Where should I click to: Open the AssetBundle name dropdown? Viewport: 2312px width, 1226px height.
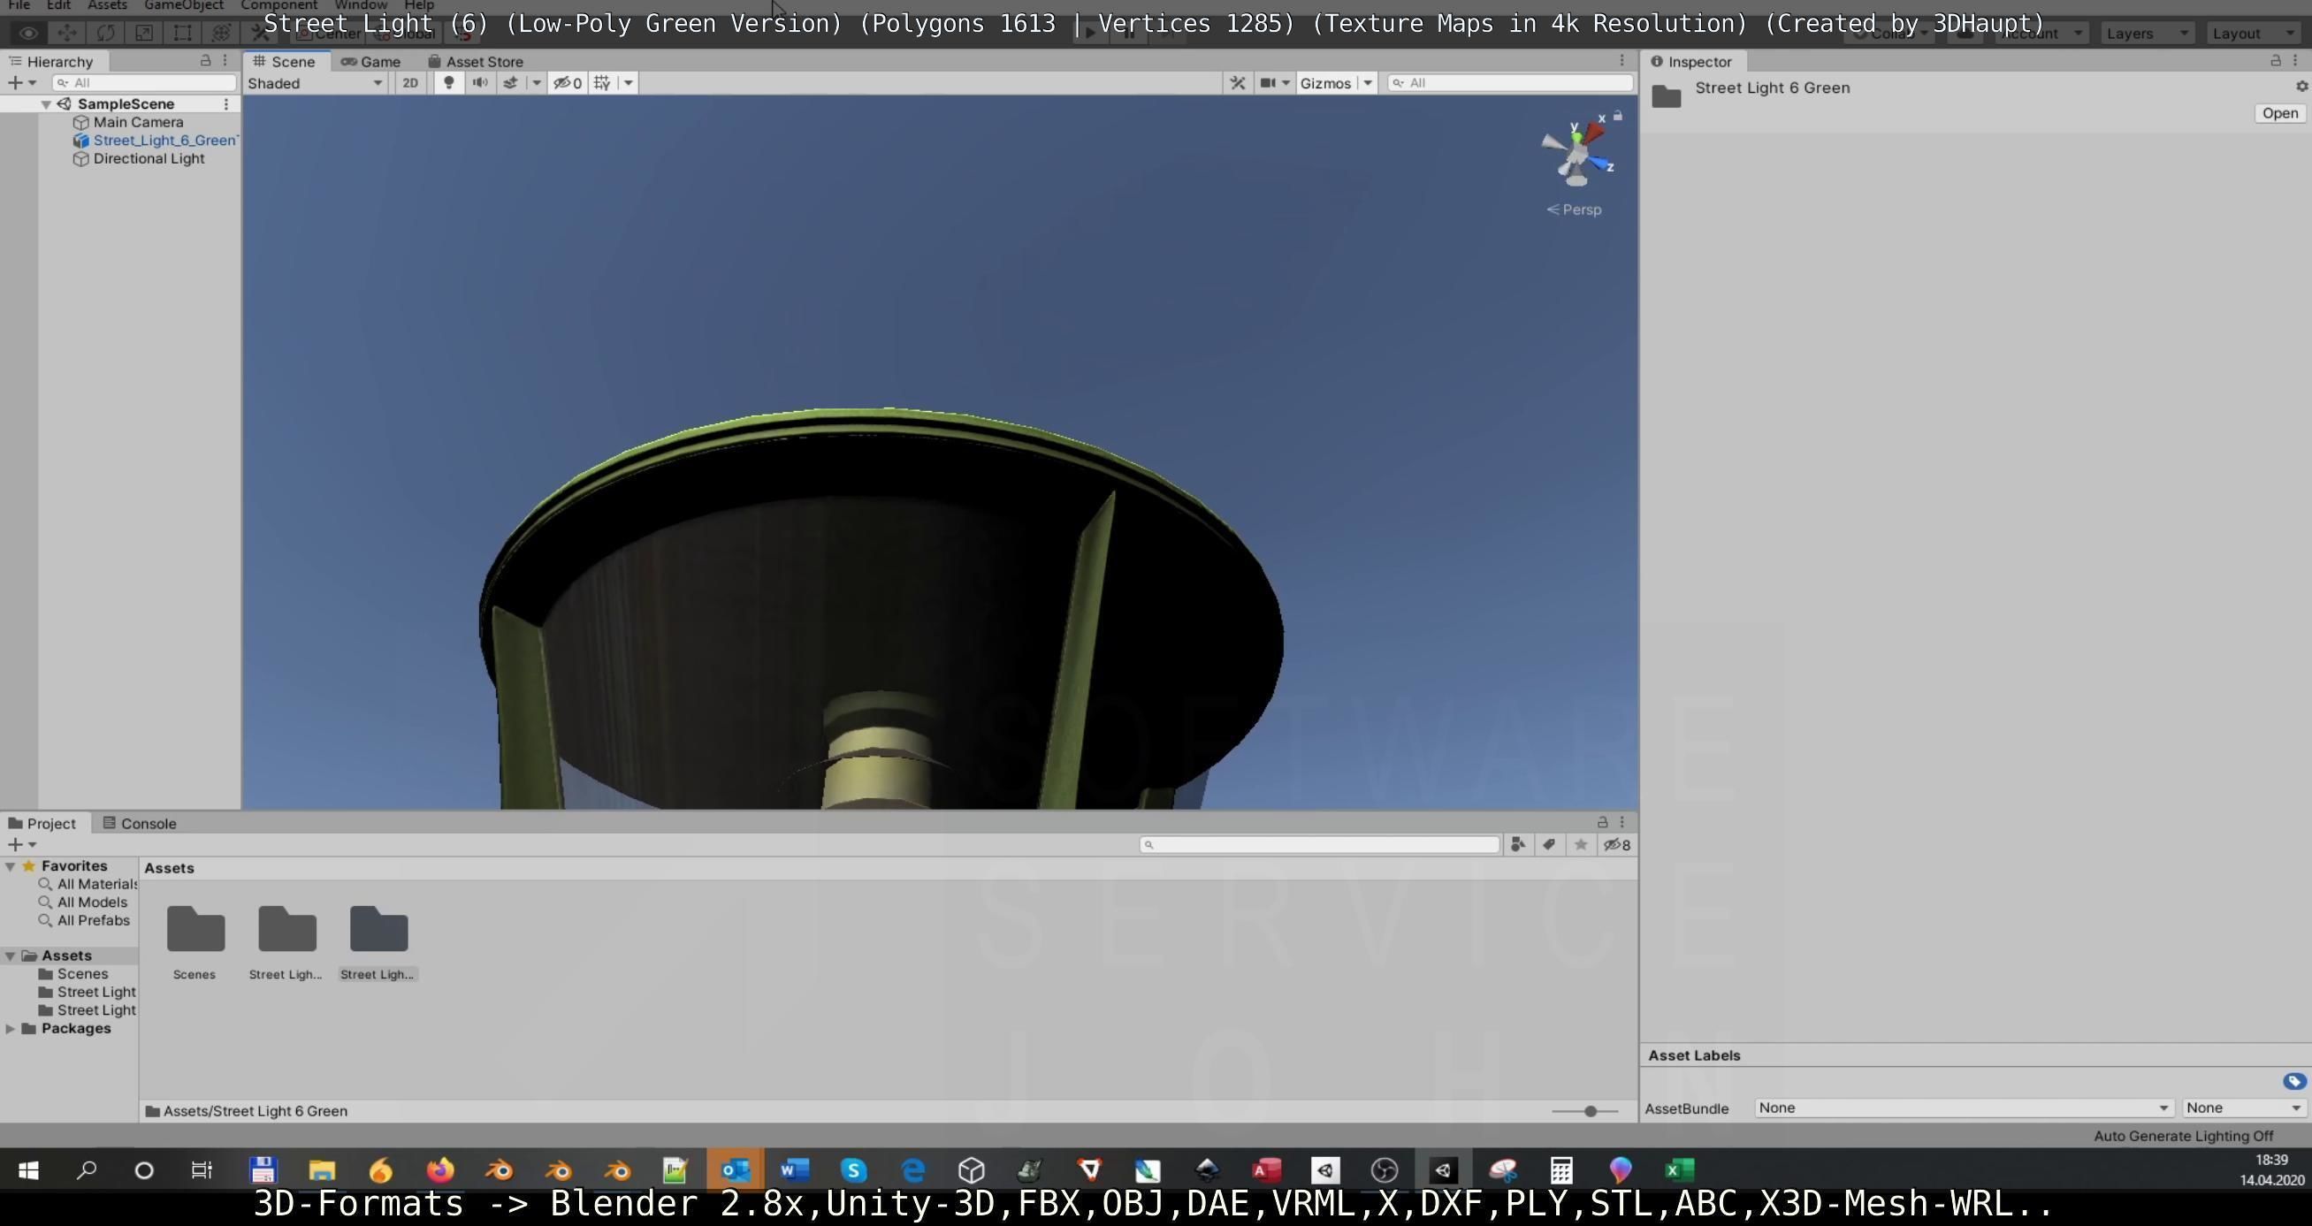tap(1963, 1108)
